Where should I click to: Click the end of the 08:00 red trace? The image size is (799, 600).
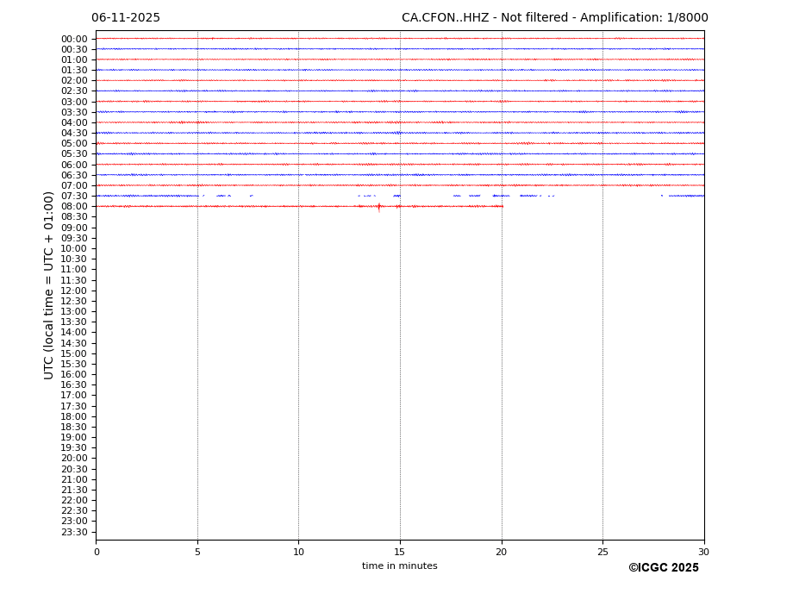502,206
